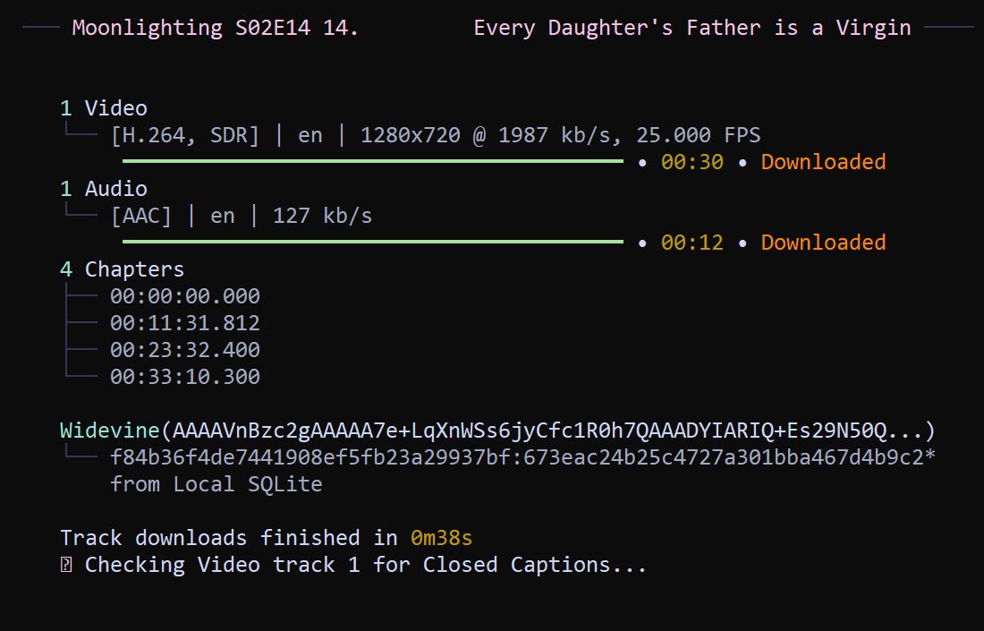
Task: Select the 1 Video tree heading
Action: [x=104, y=108]
